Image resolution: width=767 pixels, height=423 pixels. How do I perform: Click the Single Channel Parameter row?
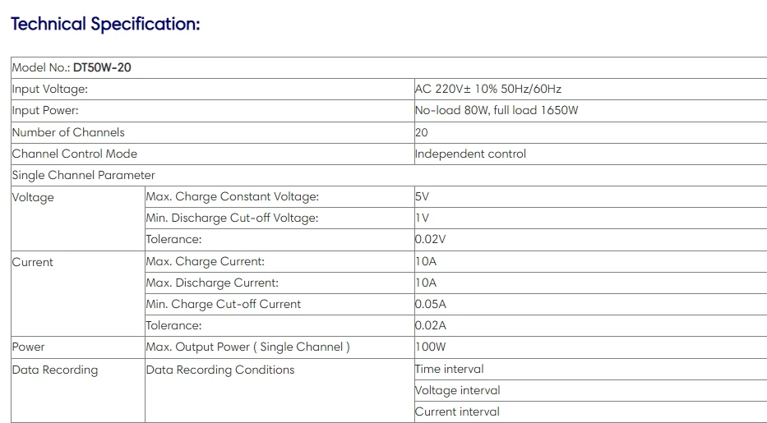(389, 175)
